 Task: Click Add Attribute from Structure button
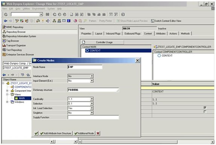56,133
